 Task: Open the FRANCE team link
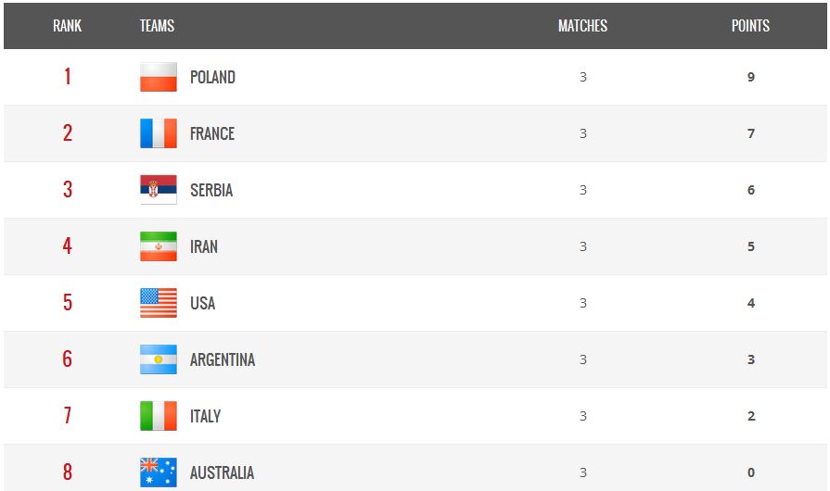click(212, 133)
